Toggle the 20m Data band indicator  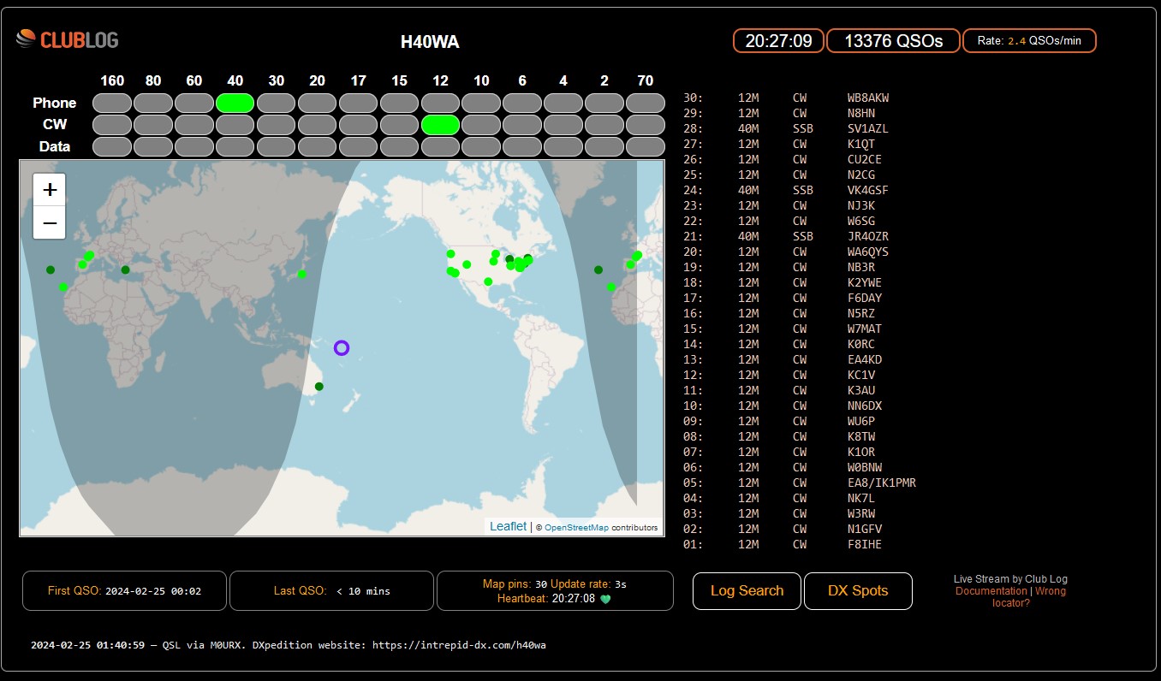tap(317, 146)
